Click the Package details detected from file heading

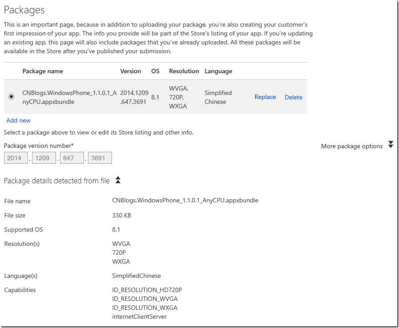pos(56,181)
